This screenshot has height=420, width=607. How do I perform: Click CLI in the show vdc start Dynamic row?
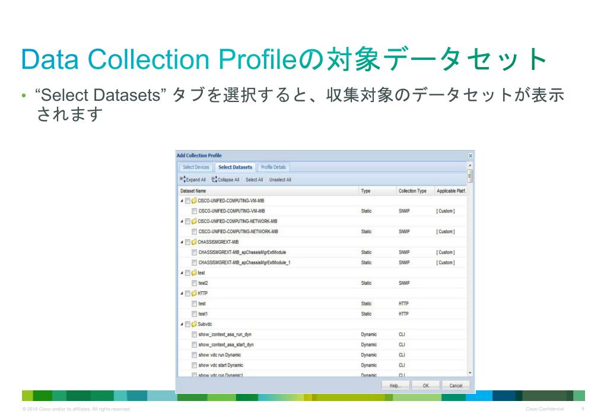pyautogui.click(x=402, y=365)
